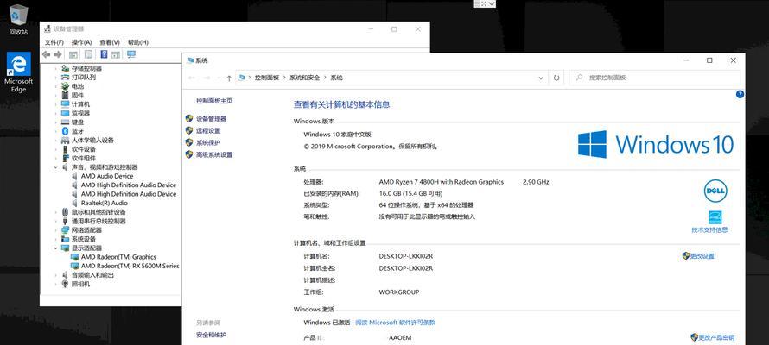
Task: Open the 控制面板主页 link
Action: click(x=214, y=101)
